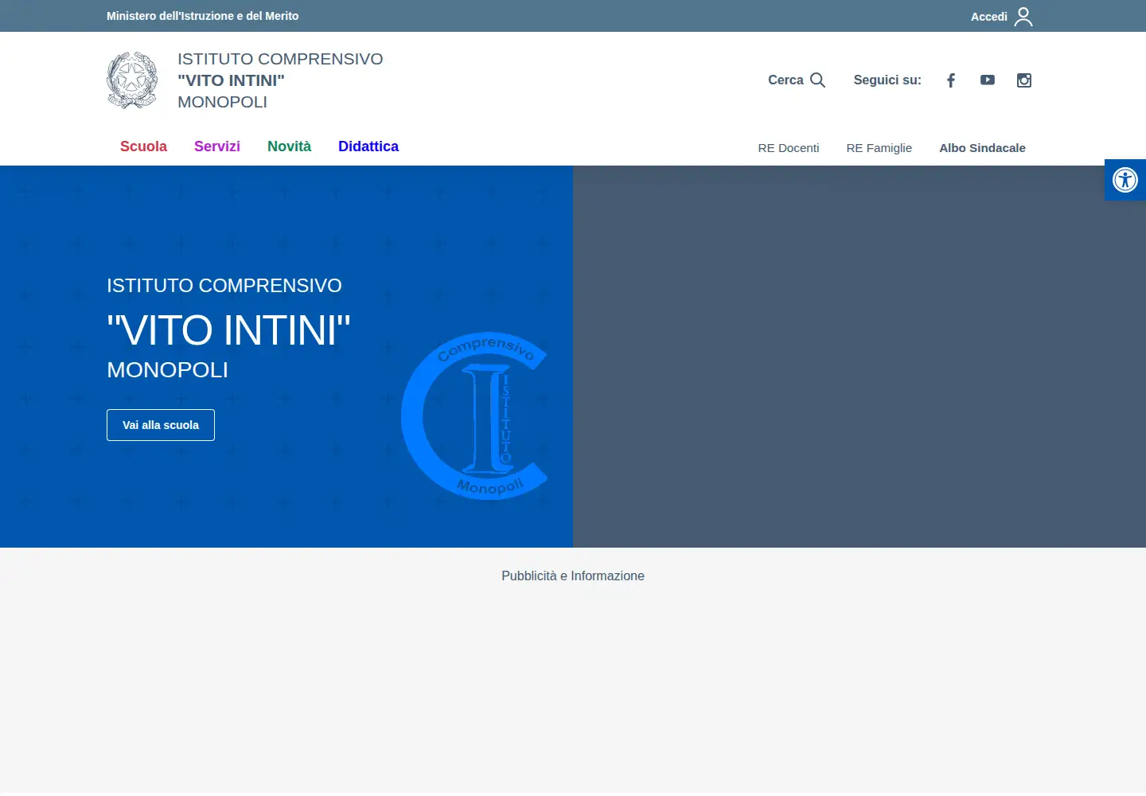Click the large "VITO INTINI" hero title

(228, 330)
